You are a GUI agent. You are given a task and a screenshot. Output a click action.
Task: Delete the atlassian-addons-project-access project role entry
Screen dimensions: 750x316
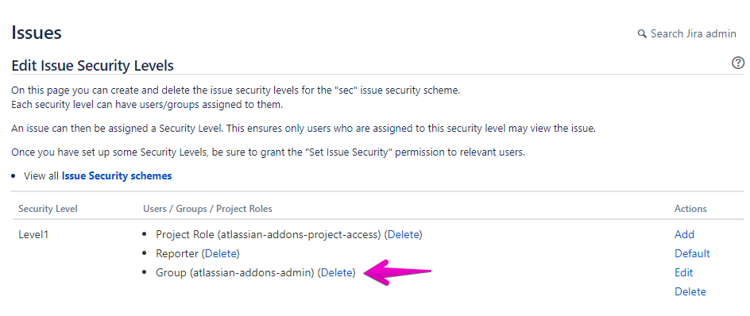pyautogui.click(x=404, y=235)
